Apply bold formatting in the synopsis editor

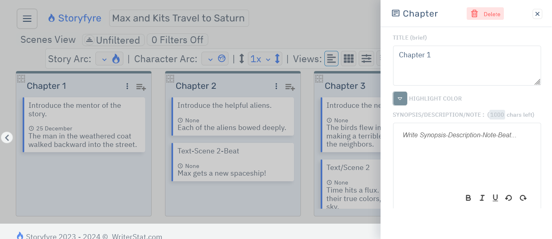click(468, 198)
